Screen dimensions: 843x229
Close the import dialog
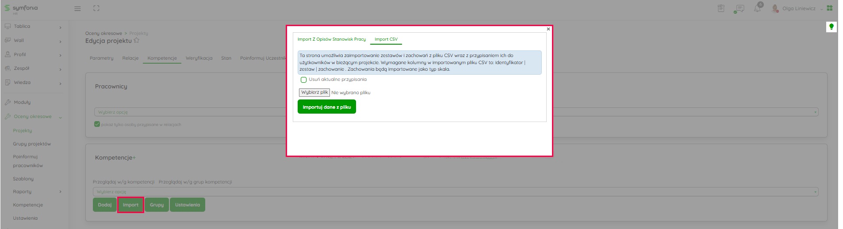[548, 29]
